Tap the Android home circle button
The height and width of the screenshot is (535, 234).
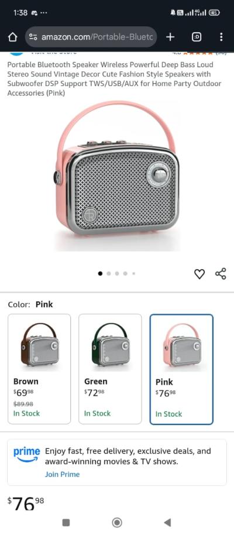tap(117, 522)
